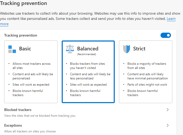Open the Exceptions section
This screenshot has height=135, width=183.
pos(13,126)
